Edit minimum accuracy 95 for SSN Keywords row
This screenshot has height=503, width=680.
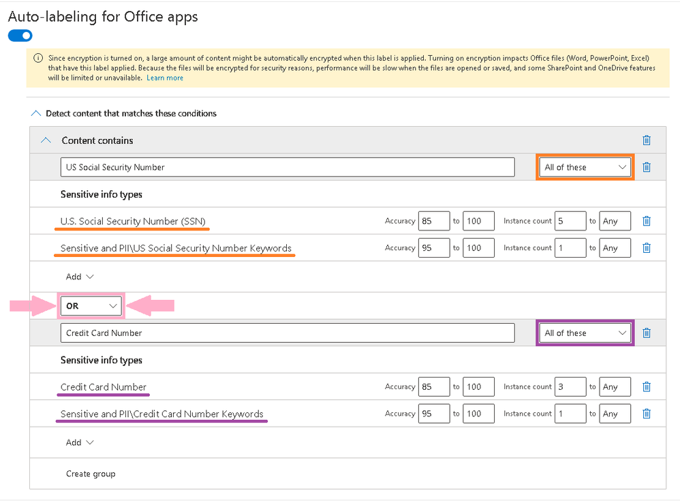[433, 248]
